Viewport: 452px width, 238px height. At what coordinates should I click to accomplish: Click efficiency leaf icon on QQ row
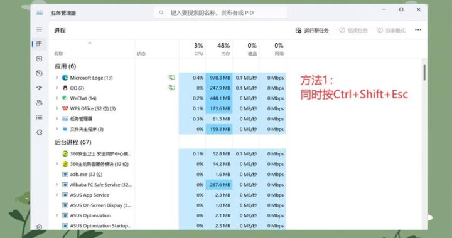(x=171, y=88)
